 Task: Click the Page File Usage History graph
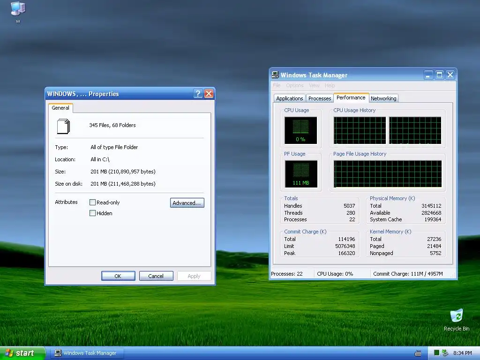(x=388, y=173)
